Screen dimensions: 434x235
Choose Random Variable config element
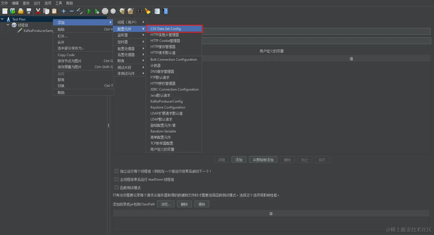point(174,131)
